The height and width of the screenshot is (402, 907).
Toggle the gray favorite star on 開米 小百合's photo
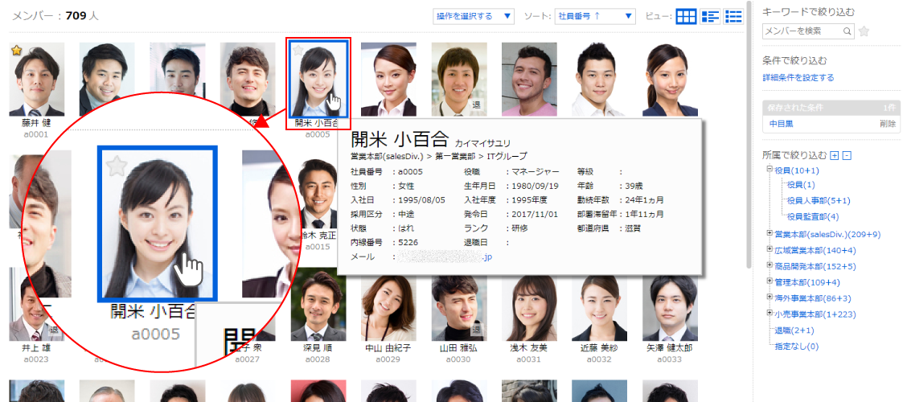[x=298, y=51]
